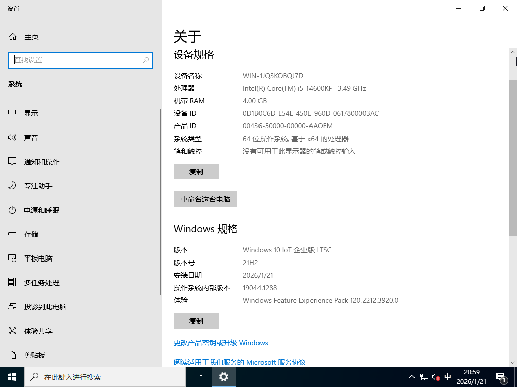This screenshot has width=517, height=387.
Task: Open 声音 (Sound) settings
Action: (31, 137)
